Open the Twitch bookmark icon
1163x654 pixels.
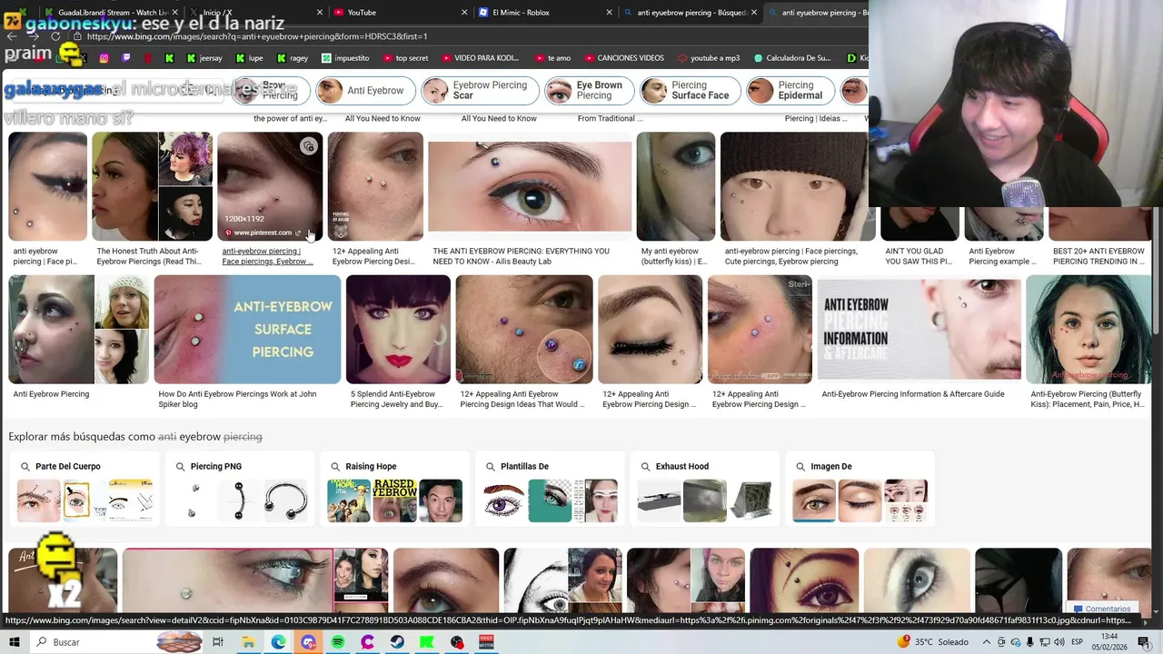tap(126, 58)
